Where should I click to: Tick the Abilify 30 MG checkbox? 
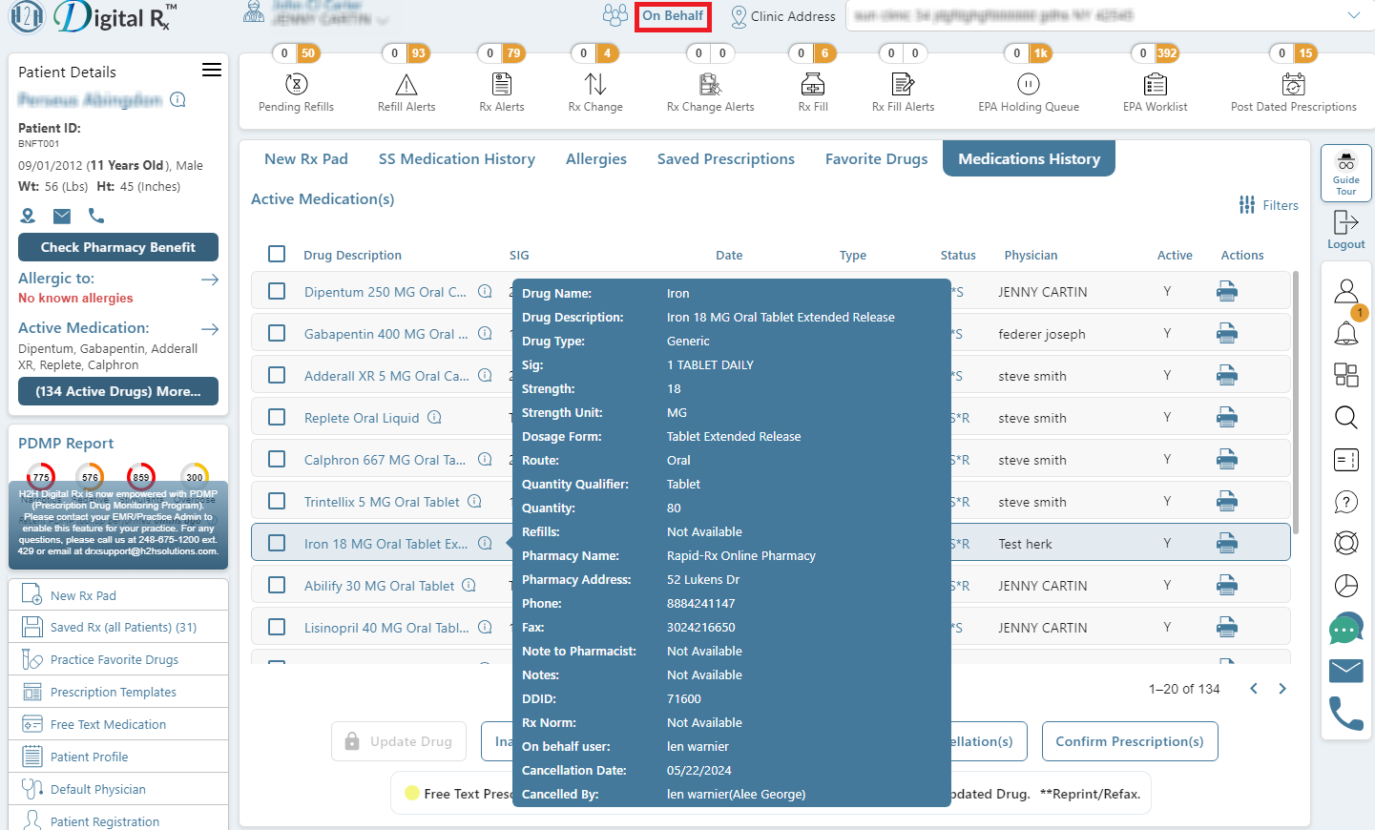(x=277, y=585)
